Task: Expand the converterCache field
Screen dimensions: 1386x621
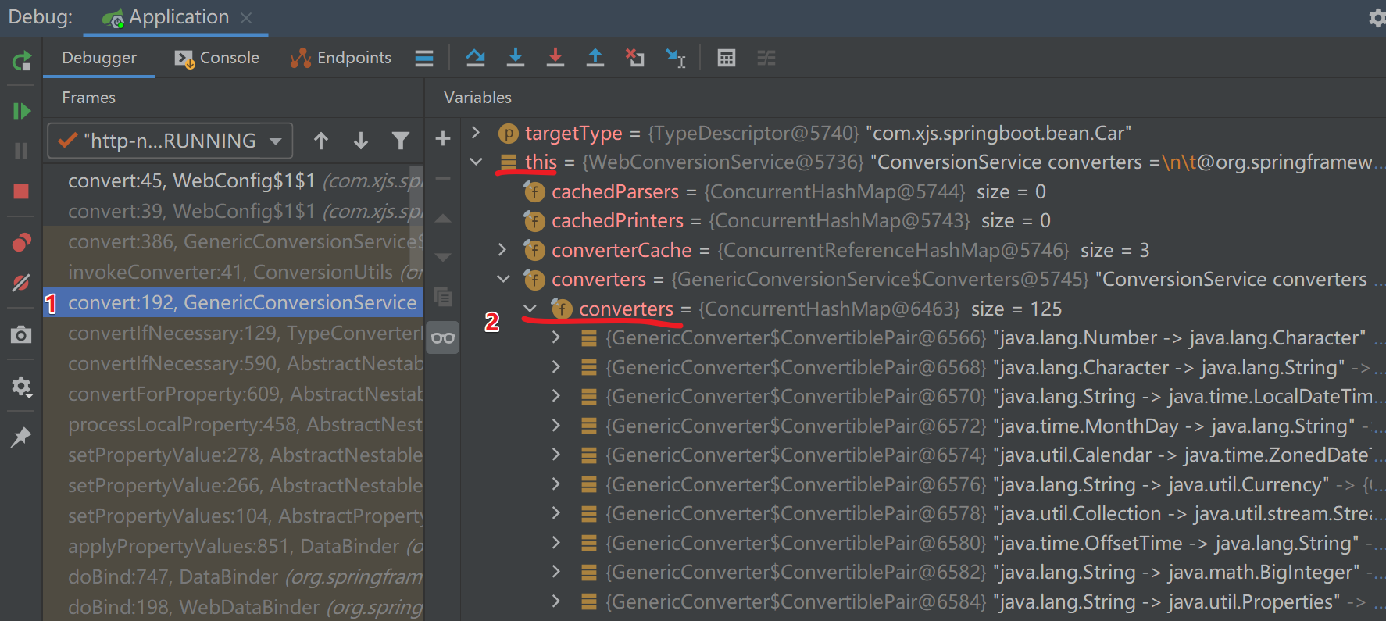Action: 502,250
